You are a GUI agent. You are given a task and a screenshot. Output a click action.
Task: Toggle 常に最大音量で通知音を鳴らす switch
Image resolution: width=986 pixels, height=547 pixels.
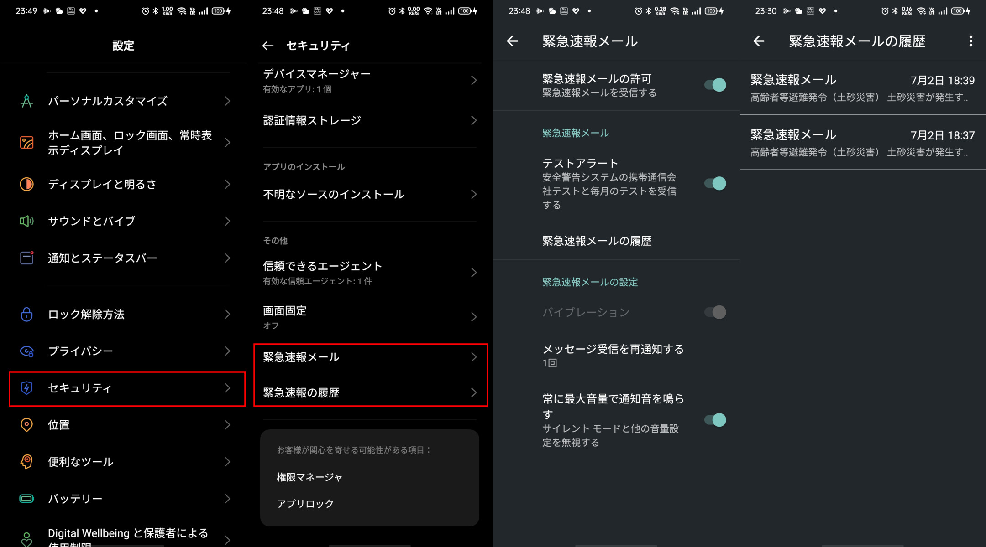point(715,420)
